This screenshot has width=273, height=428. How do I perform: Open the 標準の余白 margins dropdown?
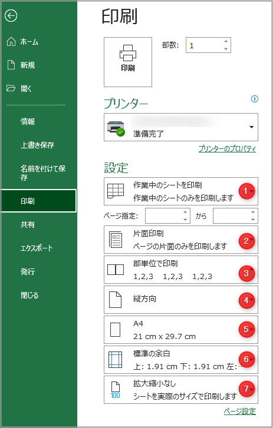point(181,360)
